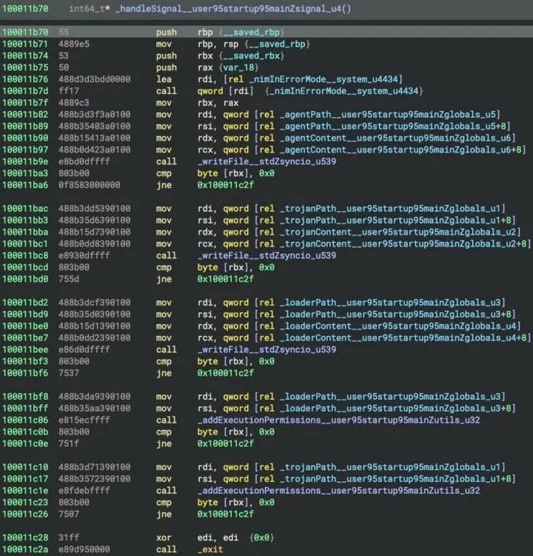533x556 pixels.
Task: Open _nimInErrorMode__system_u4434 symbol in the lea instruction
Action: tap(324, 79)
